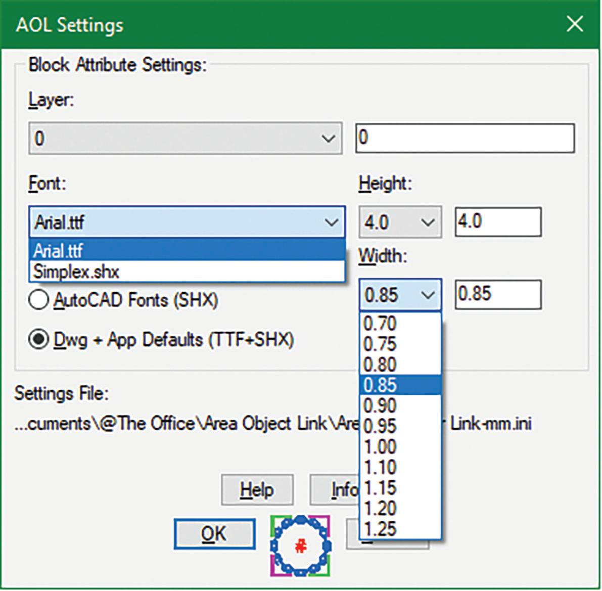Pick 0.90 in the width list
602x591 pixels.
(380, 405)
